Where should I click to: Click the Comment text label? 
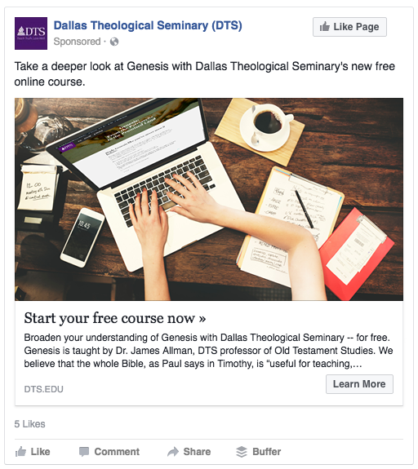point(117,452)
